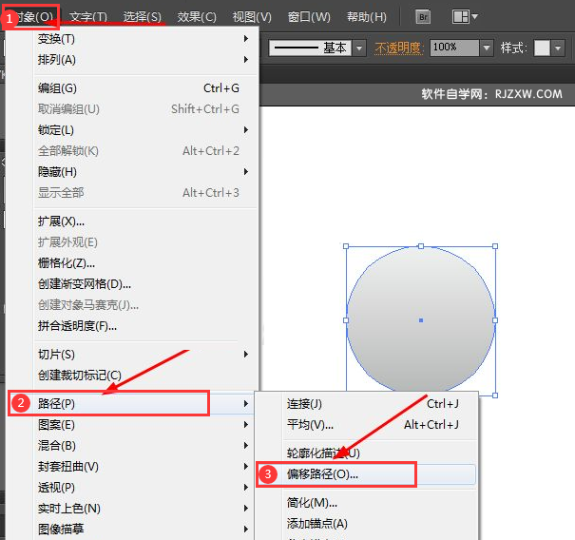Viewport: 575px width, 540px height.
Task: Choose 栅格化(Z)... menu item
Action: point(144,263)
